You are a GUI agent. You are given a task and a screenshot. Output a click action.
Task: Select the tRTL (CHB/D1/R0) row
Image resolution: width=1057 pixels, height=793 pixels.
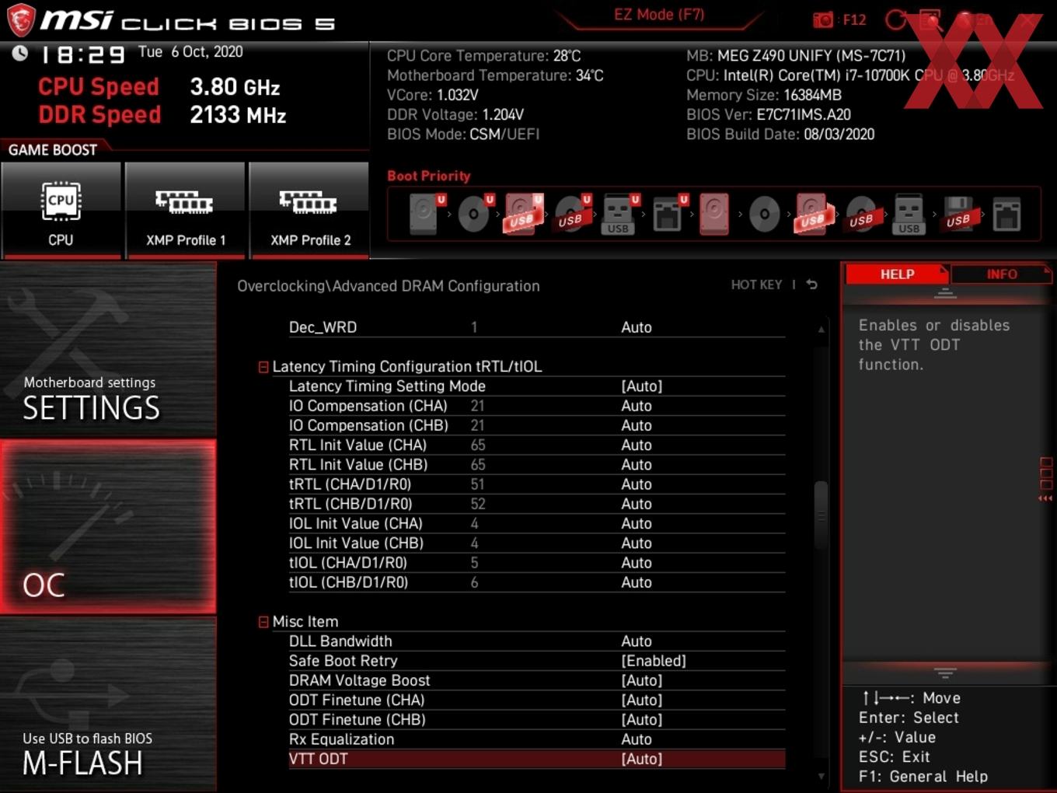pyautogui.click(x=536, y=504)
